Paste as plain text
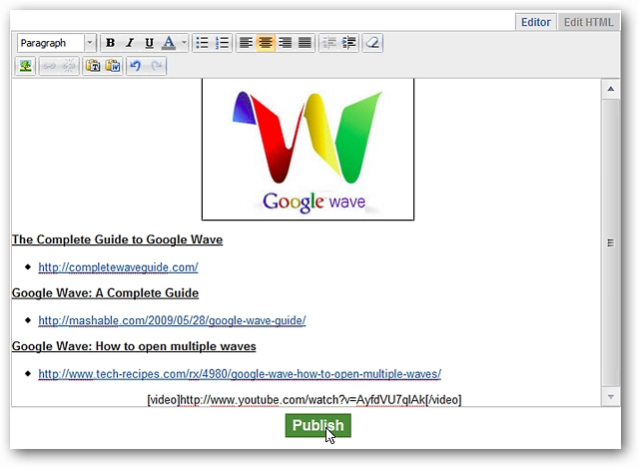The width and height of the screenshot is (639, 467). point(93,66)
